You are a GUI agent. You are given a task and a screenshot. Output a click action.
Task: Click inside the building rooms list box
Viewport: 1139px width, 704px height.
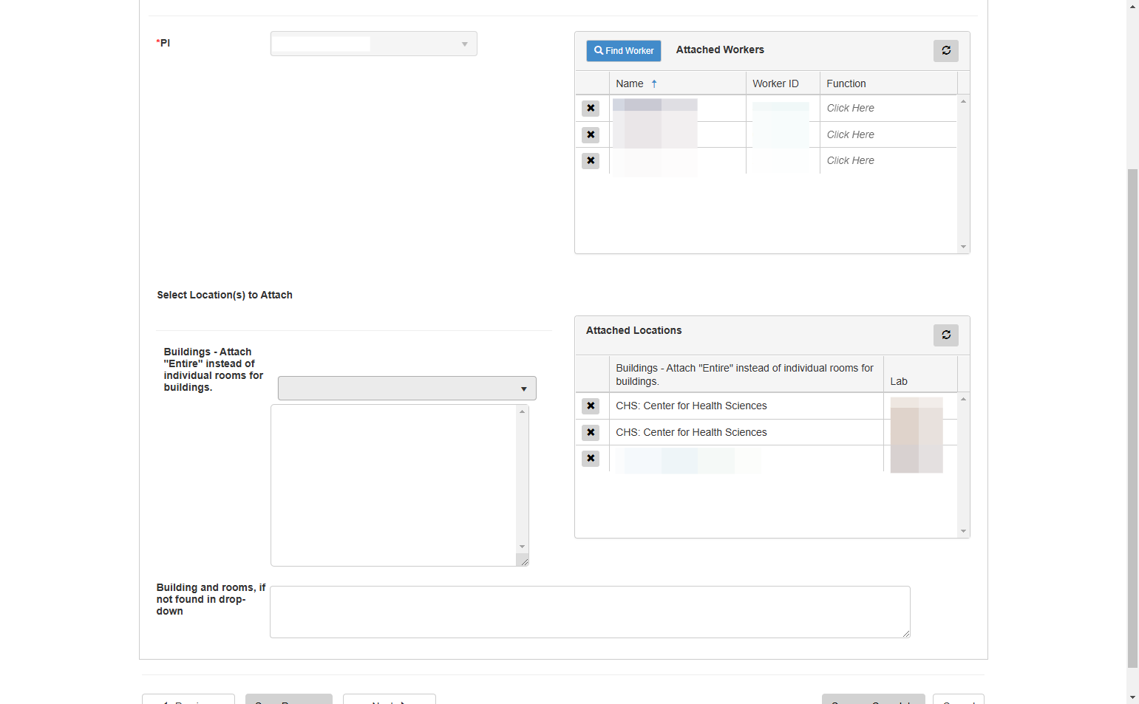pos(393,485)
